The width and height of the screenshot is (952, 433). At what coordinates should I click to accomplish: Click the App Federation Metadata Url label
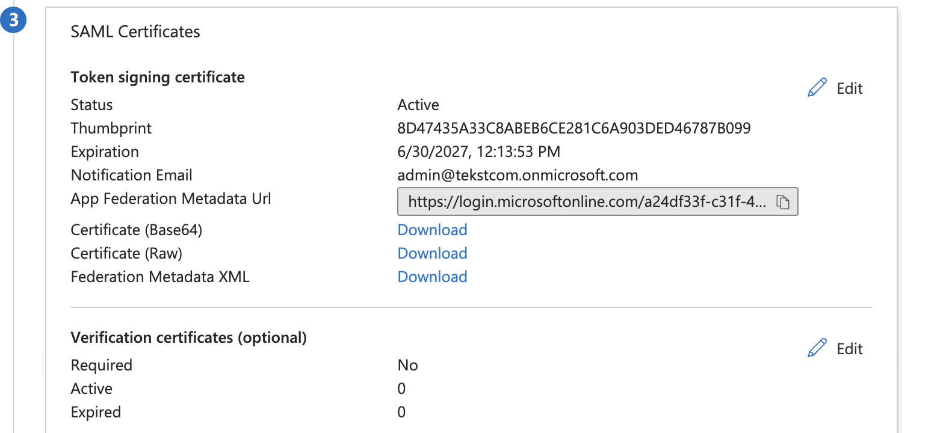coord(171,198)
